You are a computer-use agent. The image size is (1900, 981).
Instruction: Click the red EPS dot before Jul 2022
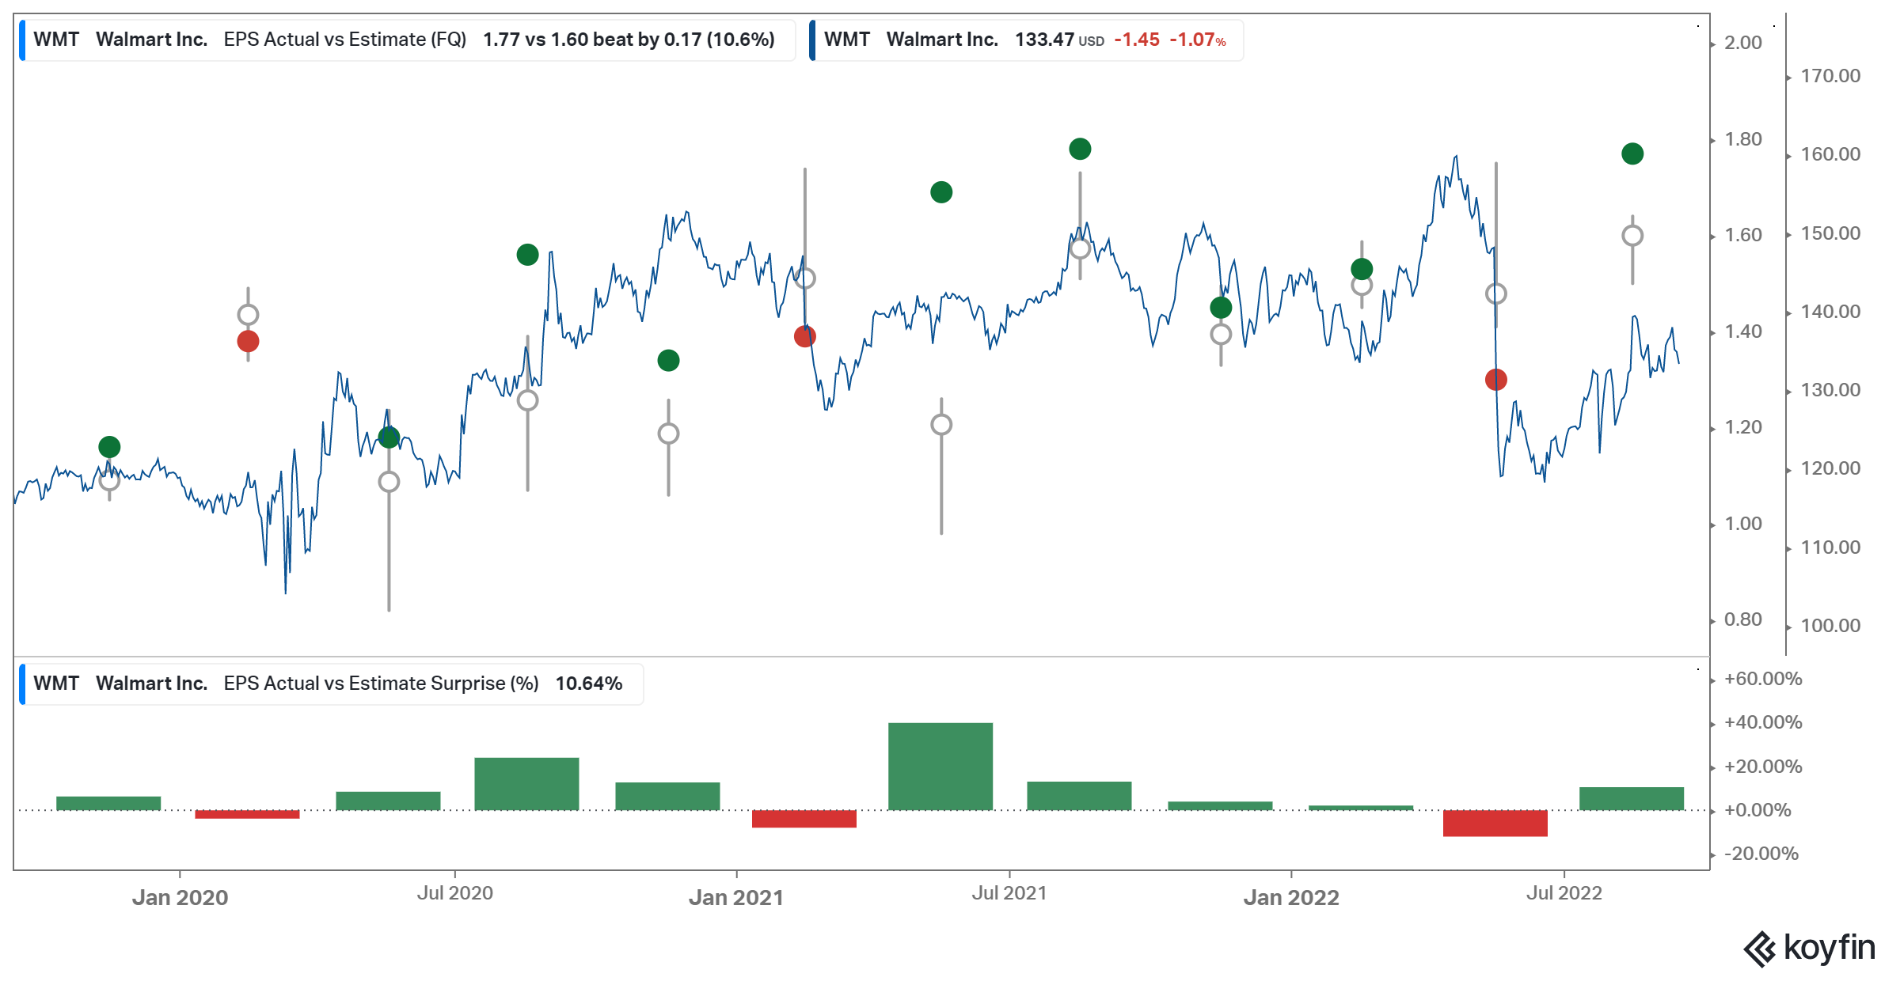coord(1495,380)
